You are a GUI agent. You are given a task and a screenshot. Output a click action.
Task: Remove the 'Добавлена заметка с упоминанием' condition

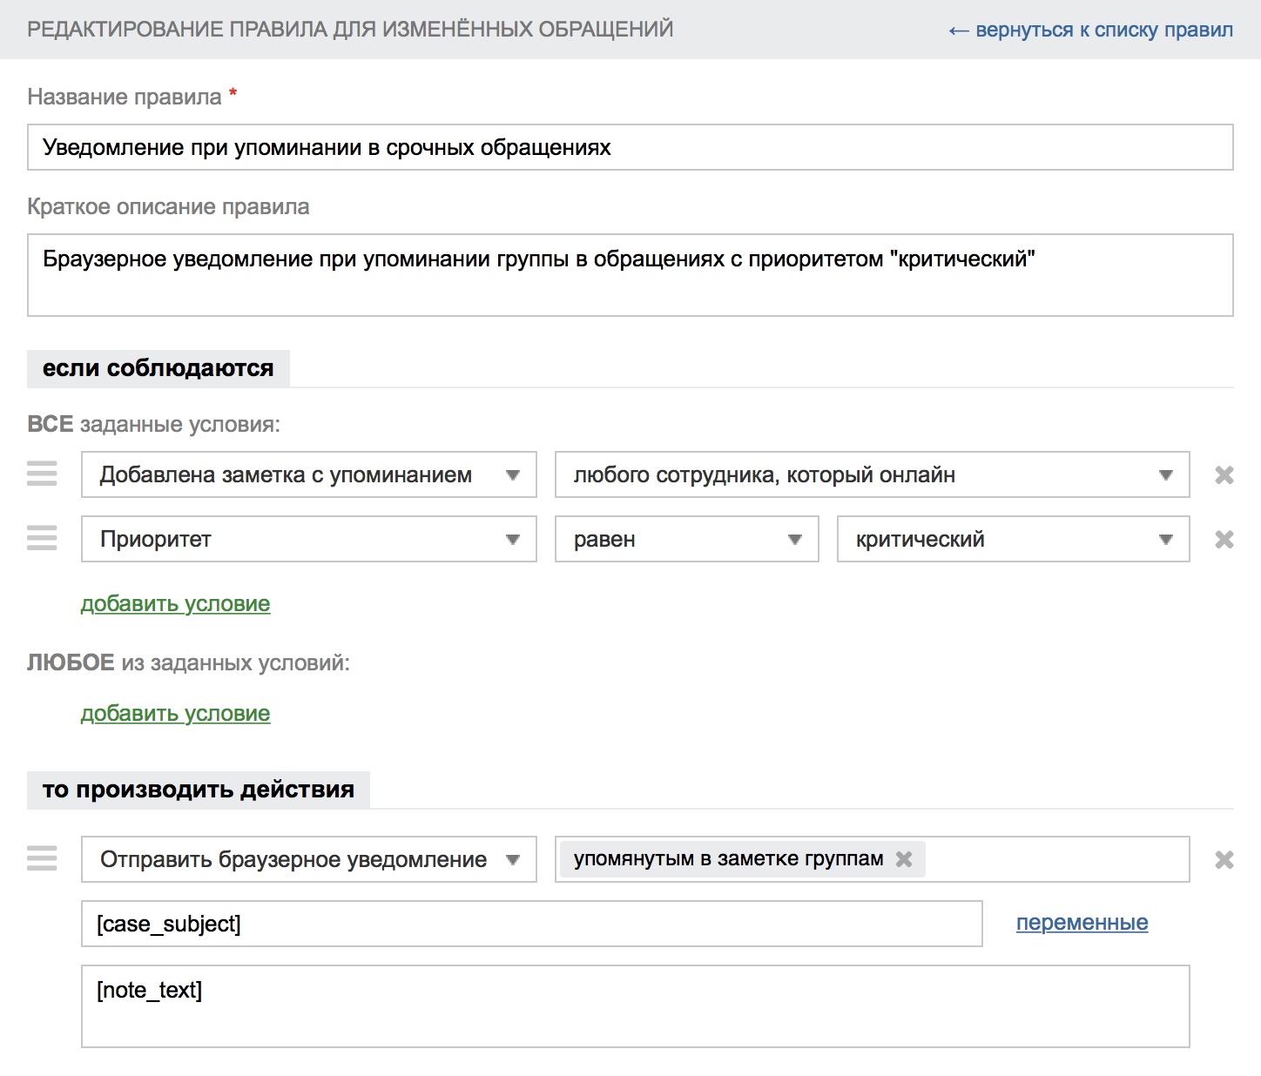tap(1224, 474)
